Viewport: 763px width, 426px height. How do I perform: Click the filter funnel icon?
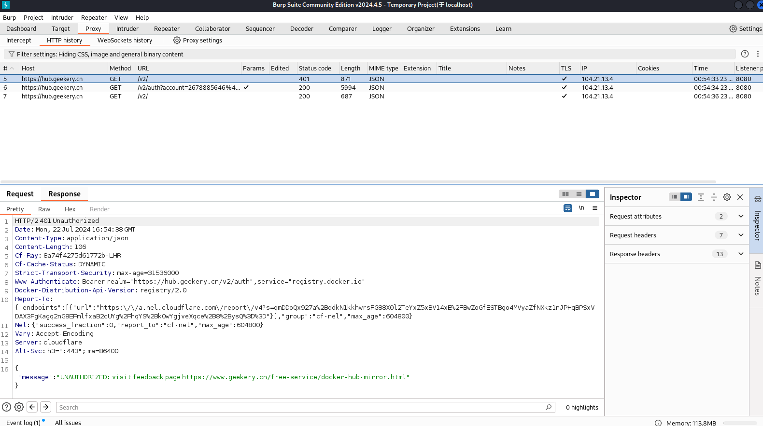(x=12, y=54)
